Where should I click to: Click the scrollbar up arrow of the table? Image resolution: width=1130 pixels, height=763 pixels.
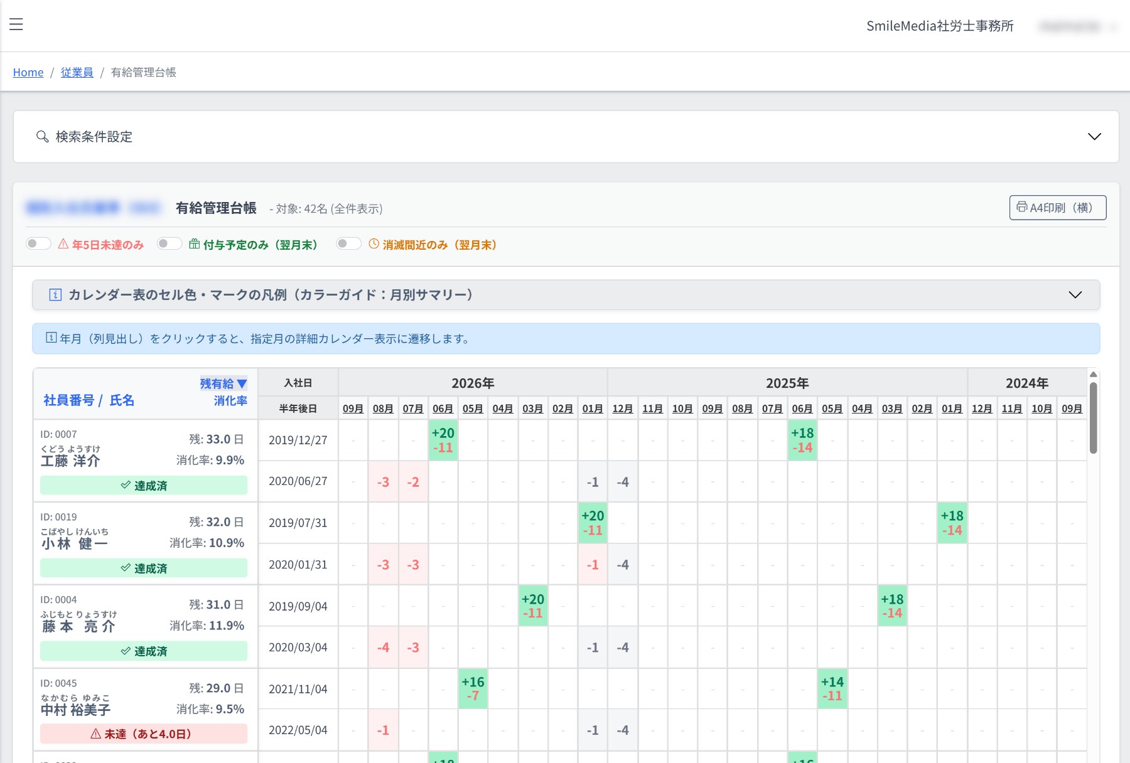pyautogui.click(x=1093, y=374)
